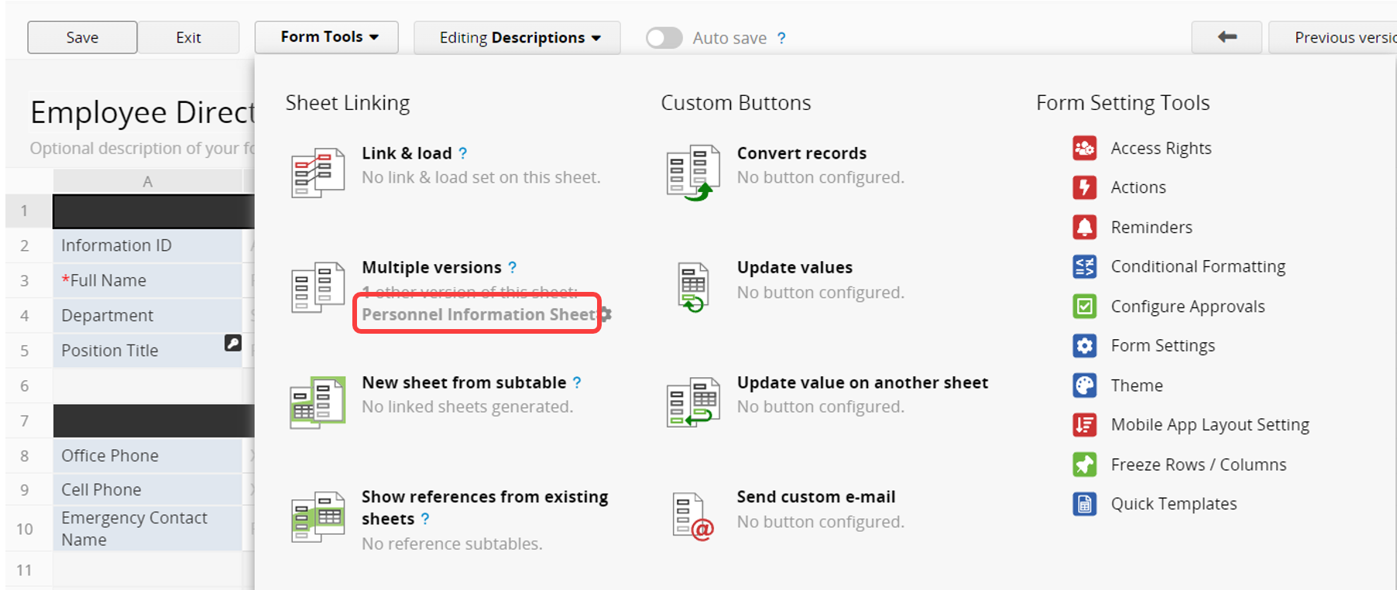The image size is (1397, 590).
Task: Click the Exit button
Action: click(188, 37)
